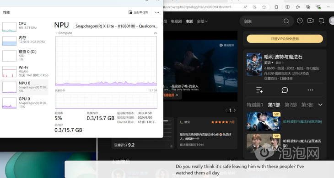
Task: Click the 开通VIP会员免费看 button
Action: coord(285,39)
